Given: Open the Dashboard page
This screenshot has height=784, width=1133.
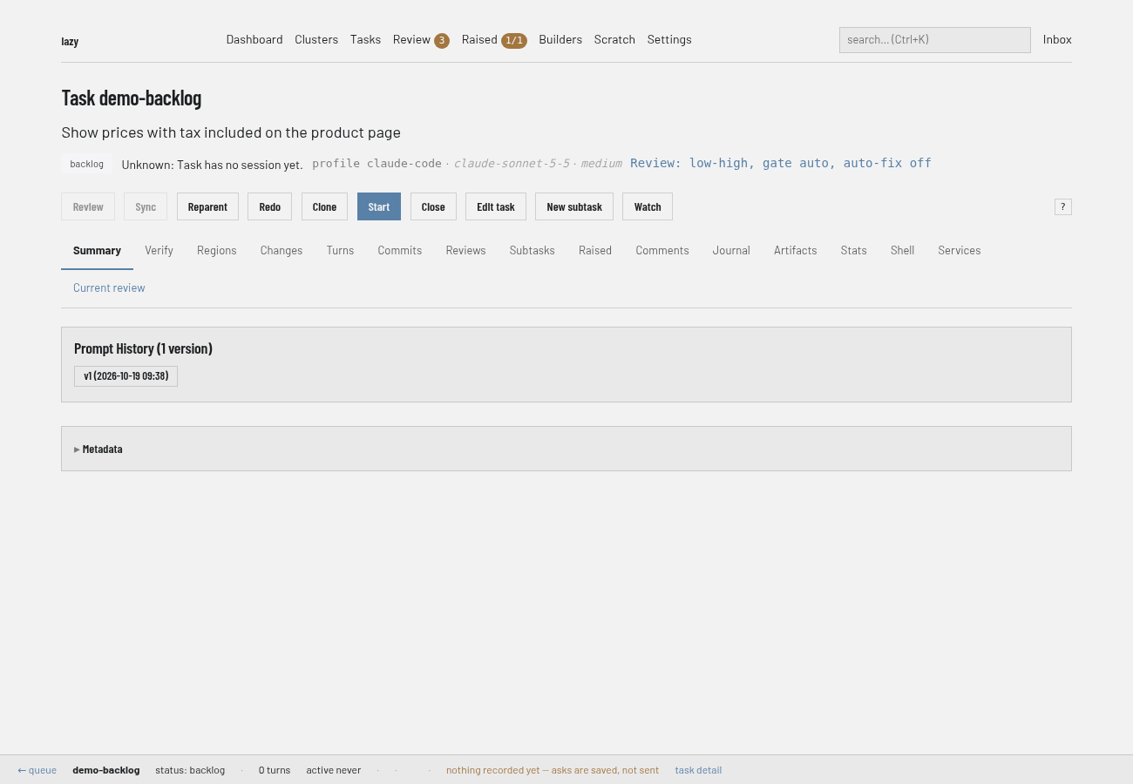Looking at the screenshot, I should tap(254, 39).
